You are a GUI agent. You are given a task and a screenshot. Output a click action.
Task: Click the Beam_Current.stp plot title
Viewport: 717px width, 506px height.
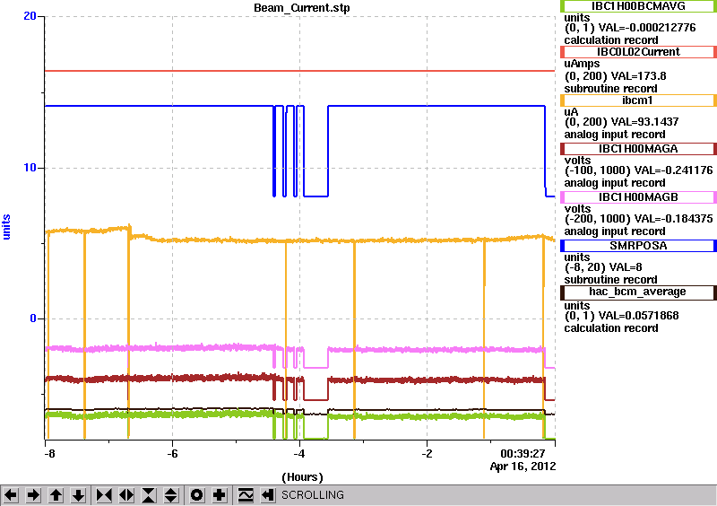coord(302,8)
